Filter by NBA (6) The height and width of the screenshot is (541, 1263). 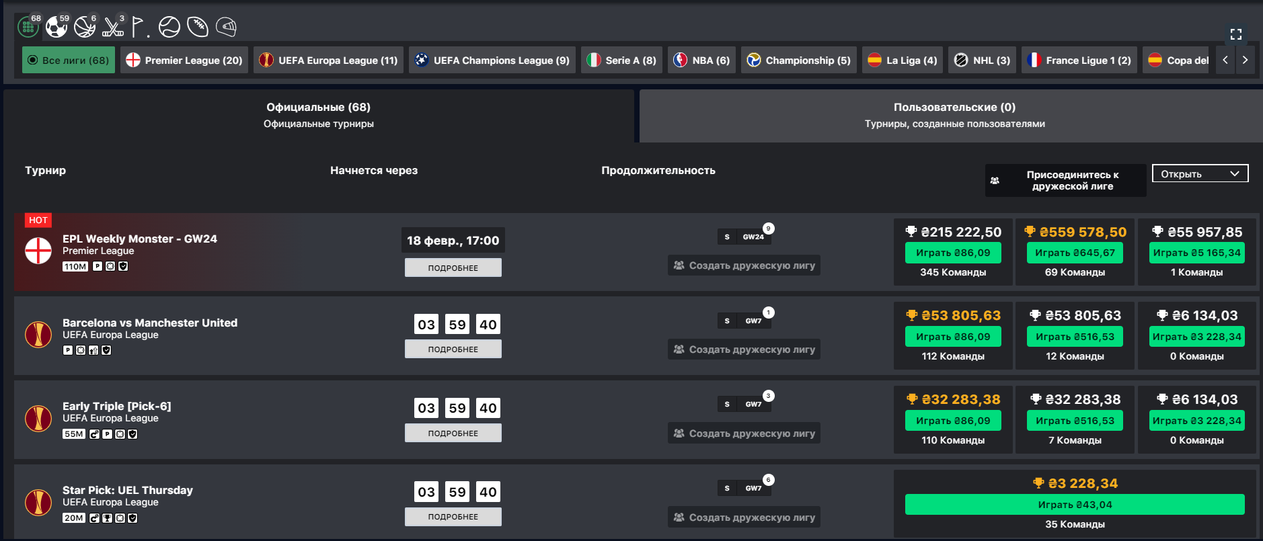coord(702,60)
